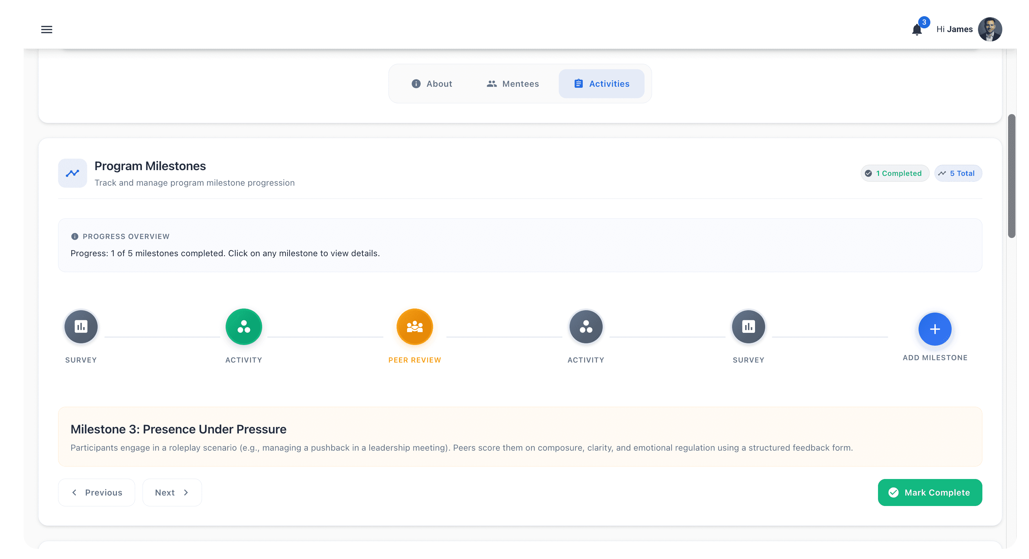Open the hamburger navigation menu
Screen dimensions: 1029x559
(47, 29)
